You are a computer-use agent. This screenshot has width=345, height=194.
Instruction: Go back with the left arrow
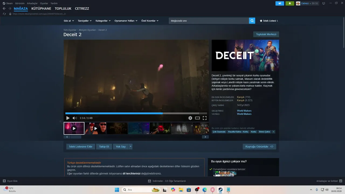[x=4, y=9]
